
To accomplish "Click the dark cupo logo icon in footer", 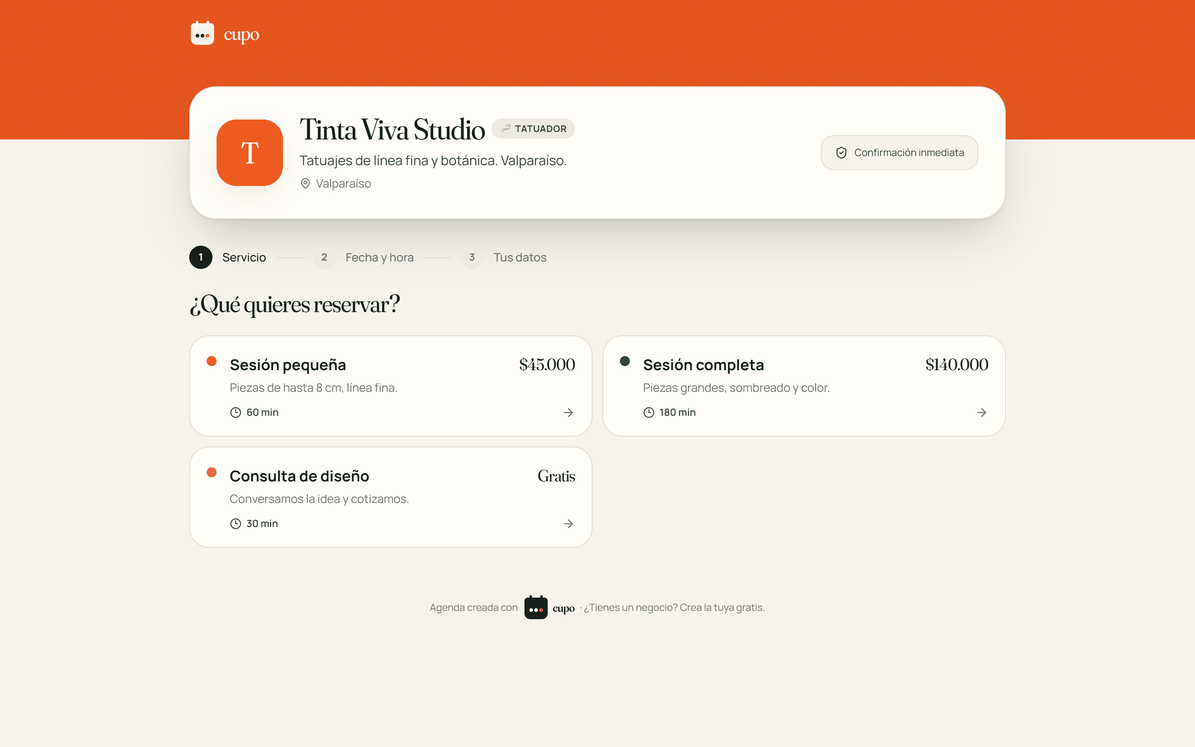I will [536, 607].
